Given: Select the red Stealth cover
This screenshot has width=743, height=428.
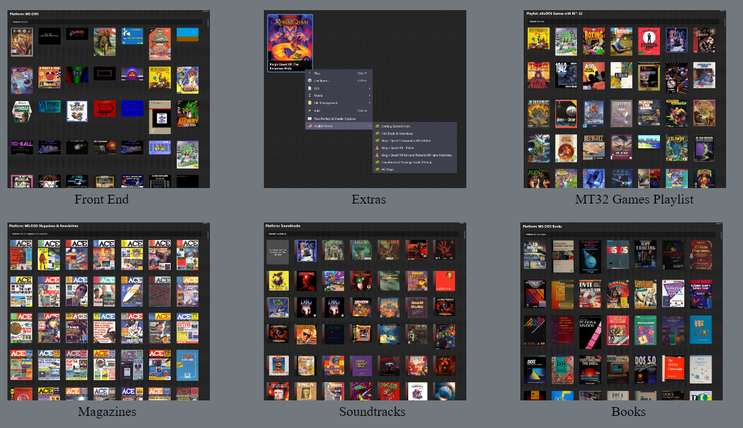Looking at the screenshot, I should (649, 40).
